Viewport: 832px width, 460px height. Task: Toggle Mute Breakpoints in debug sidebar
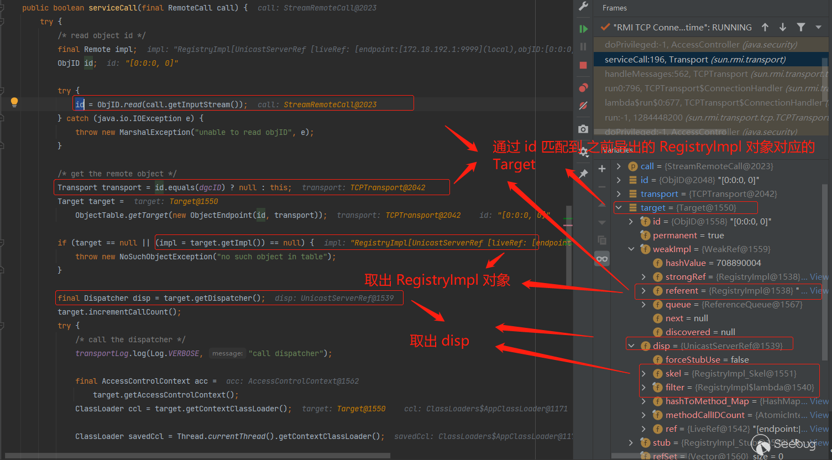click(583, 106)
